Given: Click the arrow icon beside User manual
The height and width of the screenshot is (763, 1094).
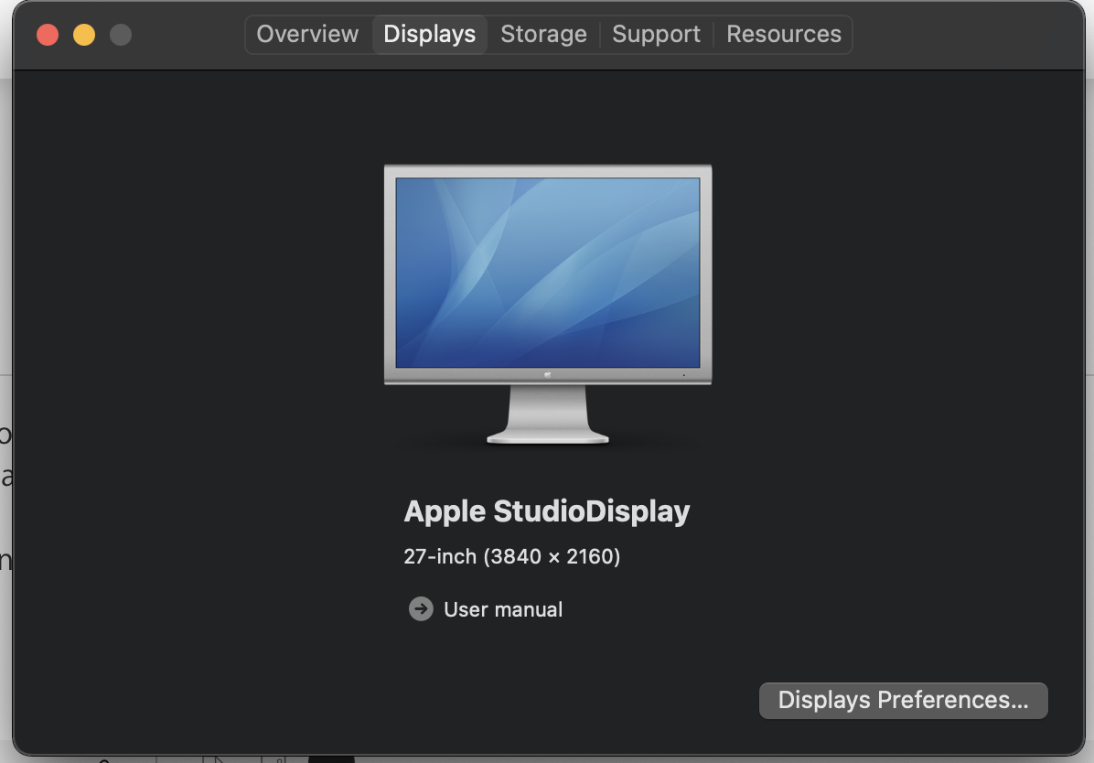Looking at the screenshot, I should coord(421,608).
